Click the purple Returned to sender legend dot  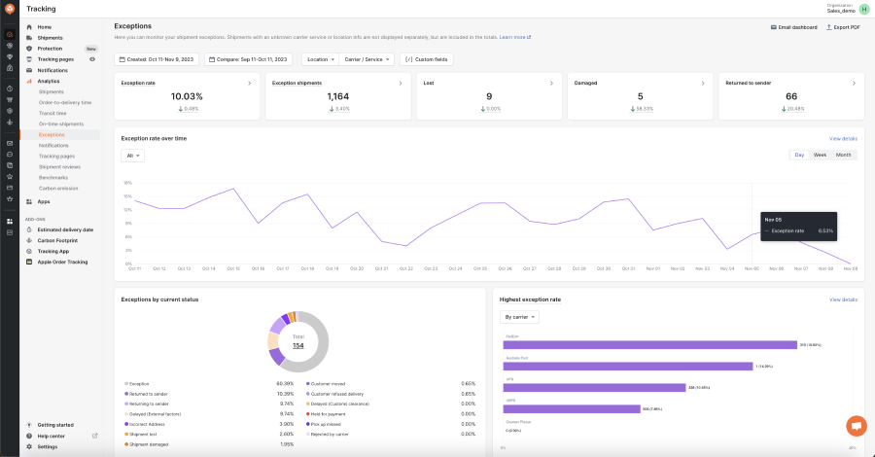pyautogui.click(x=126, y=394)
